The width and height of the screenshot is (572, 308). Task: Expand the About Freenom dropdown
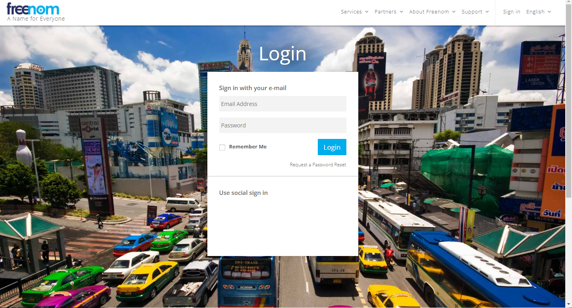[x=429, y=12]
